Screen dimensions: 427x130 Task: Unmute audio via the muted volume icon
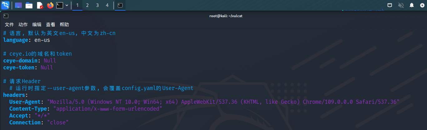point(401,5)
